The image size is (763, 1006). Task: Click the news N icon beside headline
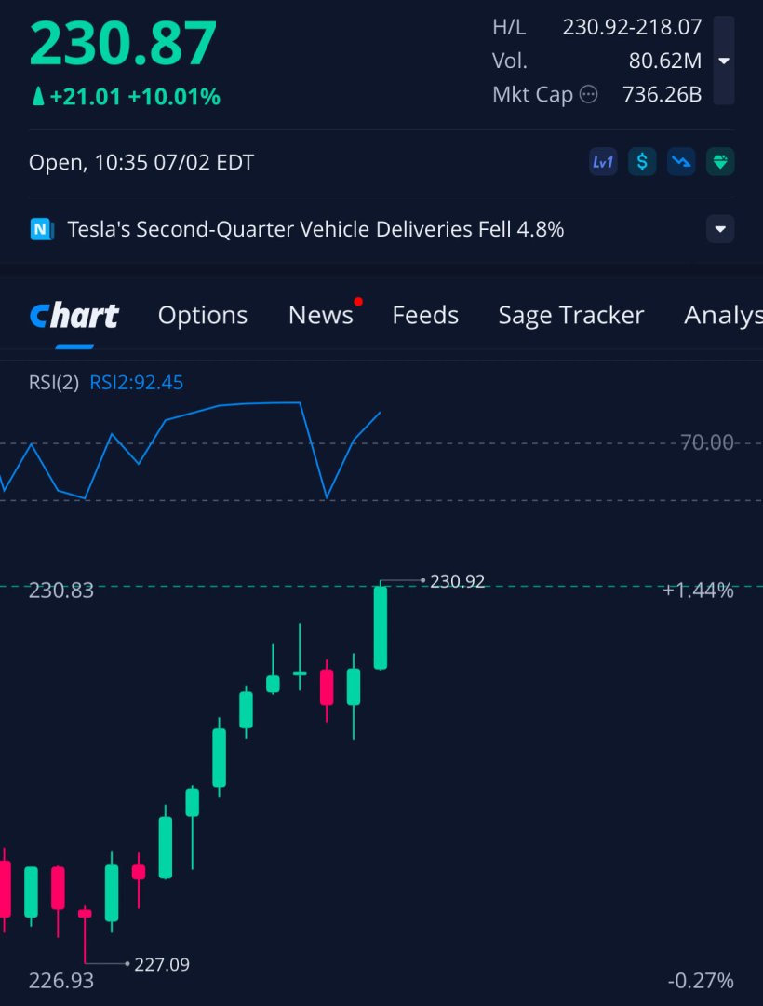[42, 229]
